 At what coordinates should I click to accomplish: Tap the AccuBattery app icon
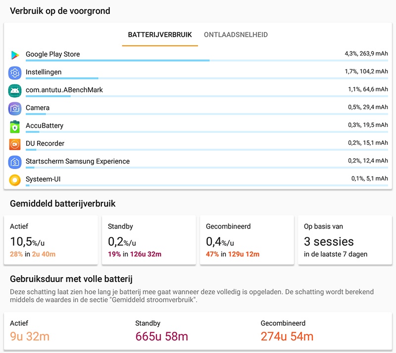click(15, 126)
